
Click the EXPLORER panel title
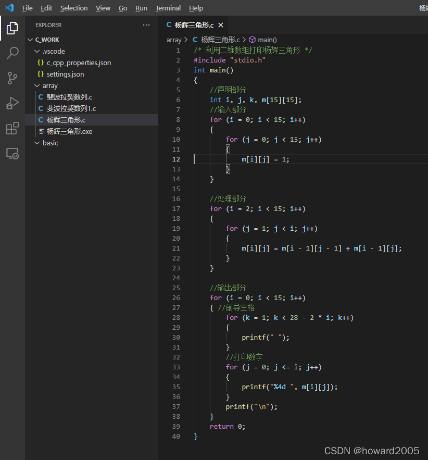point(48,25)
